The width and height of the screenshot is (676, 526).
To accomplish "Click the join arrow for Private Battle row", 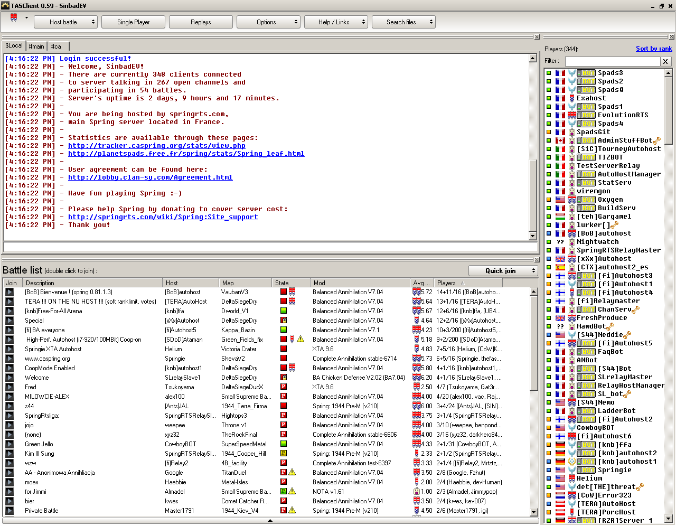I will pos(10,511).
